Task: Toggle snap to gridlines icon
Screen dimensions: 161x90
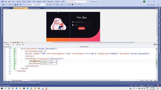Action: tap(16, 42)
